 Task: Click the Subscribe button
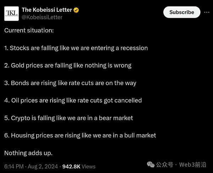[x=182, y=12]
